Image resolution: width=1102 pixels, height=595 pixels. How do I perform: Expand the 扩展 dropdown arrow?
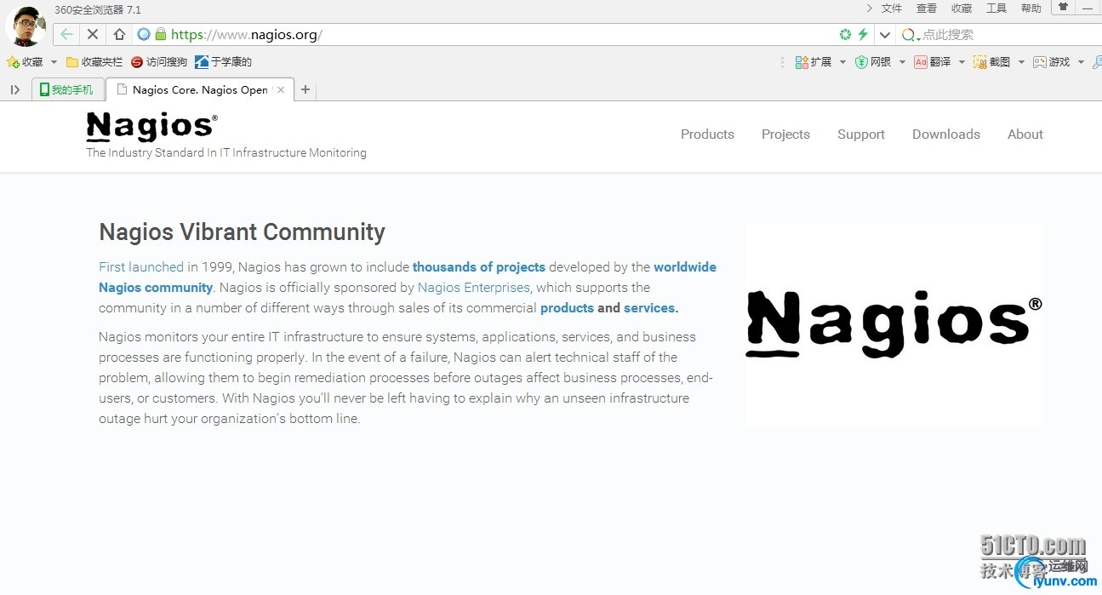coord(842,62)
